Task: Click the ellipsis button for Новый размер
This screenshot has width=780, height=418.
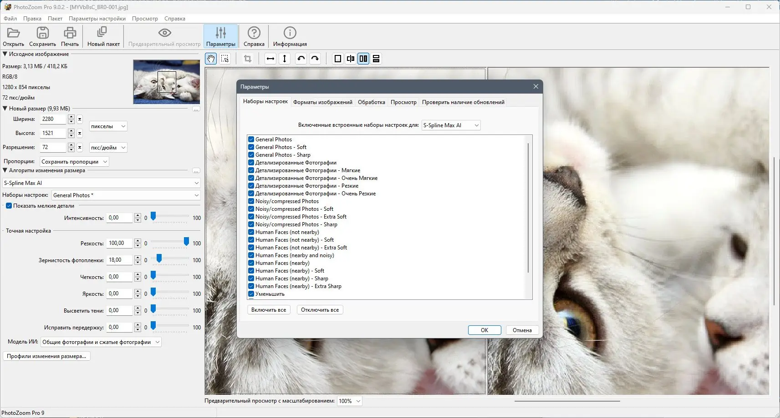Action: click(x=196, y=109)
